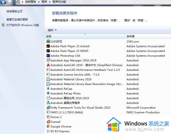Sort by the 名称 column header
The width and height of the screenshot is (171, 134).
(85, 36)
